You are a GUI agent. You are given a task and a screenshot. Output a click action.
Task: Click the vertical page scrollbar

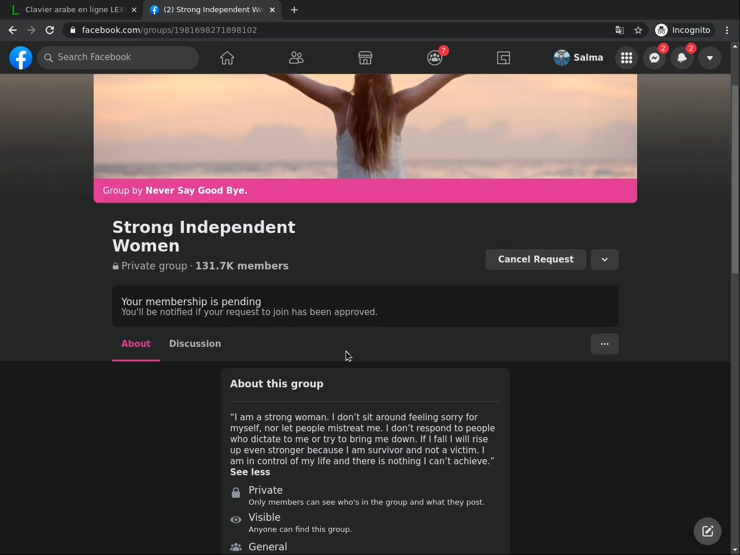pyautogui.click(x=735, y=179)
